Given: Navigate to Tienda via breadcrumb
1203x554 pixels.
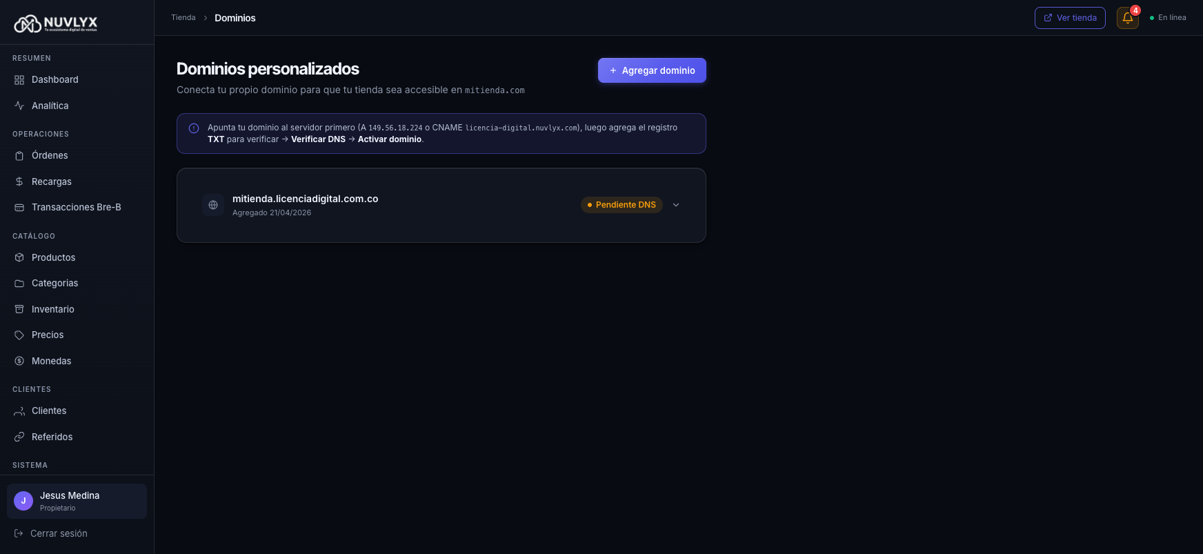Looking at the screenshot, I should 183,17.
